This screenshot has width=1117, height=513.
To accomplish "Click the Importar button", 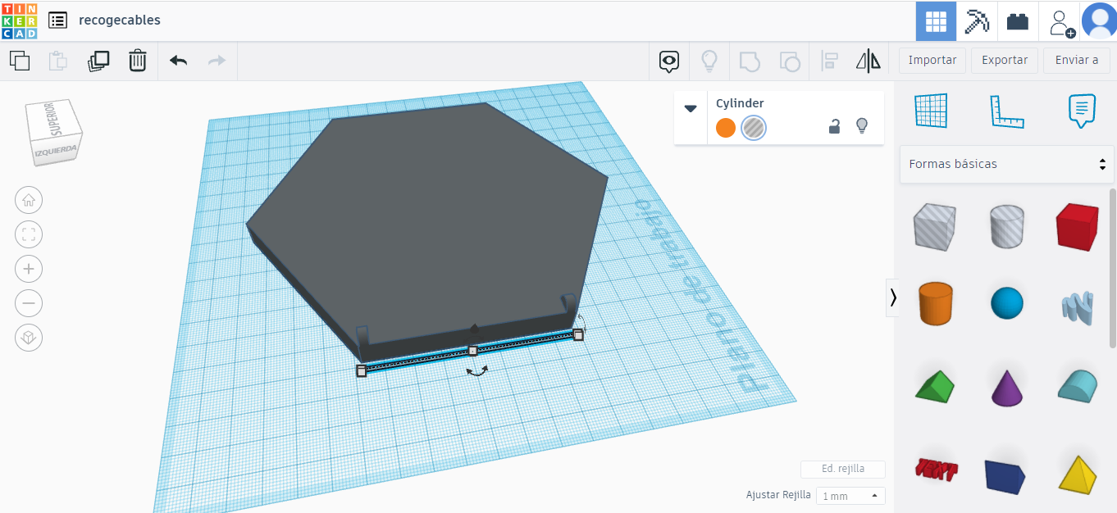I will (x=932, y=60).
